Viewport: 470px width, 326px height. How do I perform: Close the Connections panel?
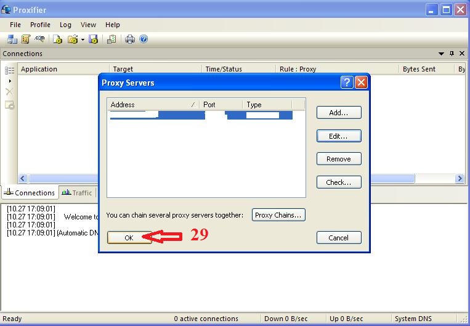[462, 54]
